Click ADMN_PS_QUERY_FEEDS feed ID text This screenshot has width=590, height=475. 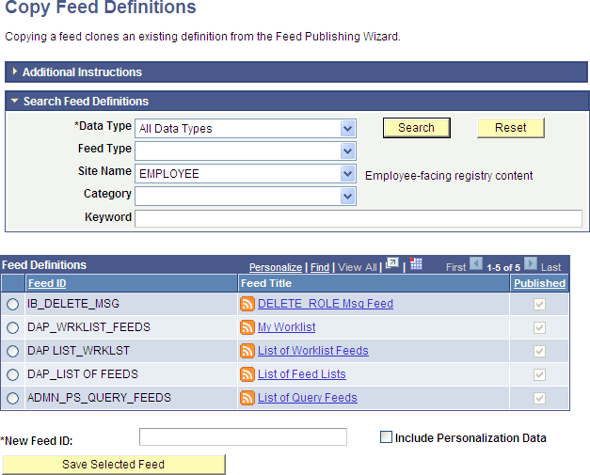click(x=99, y=398)
